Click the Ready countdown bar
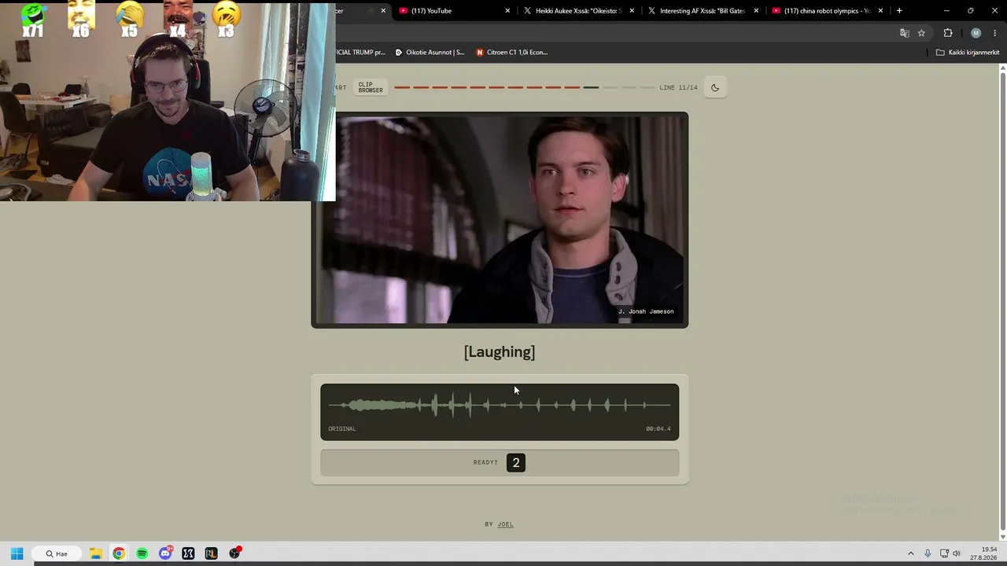This screenshot has height=566, width=1007. coord(500,462)
